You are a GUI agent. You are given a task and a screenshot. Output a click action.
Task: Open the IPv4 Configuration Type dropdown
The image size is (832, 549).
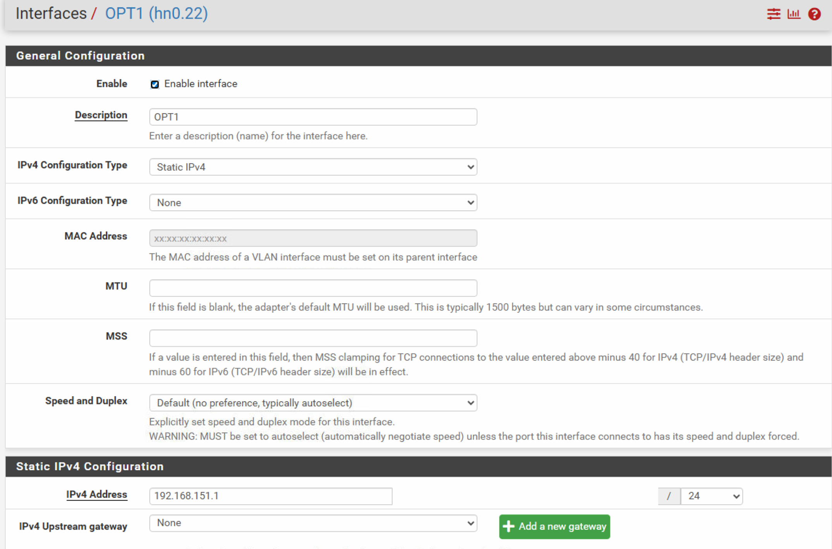pos(313,167)
